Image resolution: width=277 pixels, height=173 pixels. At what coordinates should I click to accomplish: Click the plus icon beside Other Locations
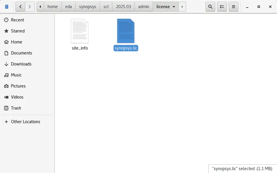tap(6, 122)
